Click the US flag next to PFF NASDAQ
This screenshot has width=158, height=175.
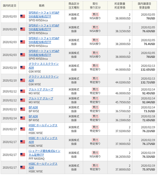[23, 155]
